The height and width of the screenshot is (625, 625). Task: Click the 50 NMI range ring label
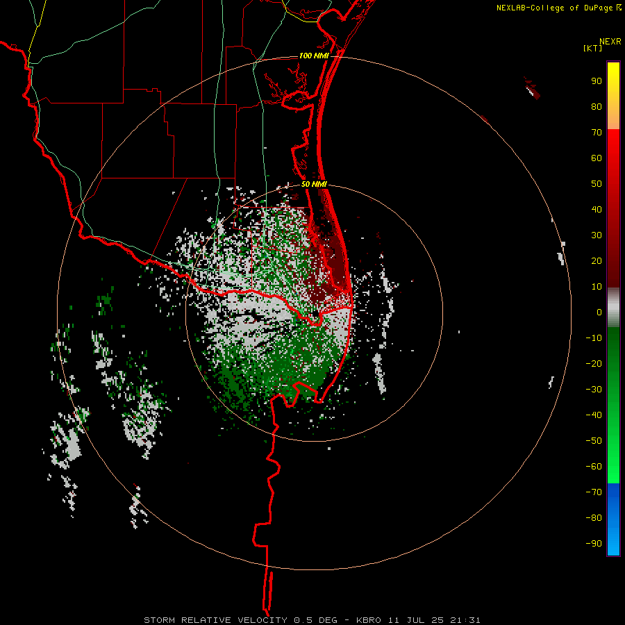click(x=314, y=184)
